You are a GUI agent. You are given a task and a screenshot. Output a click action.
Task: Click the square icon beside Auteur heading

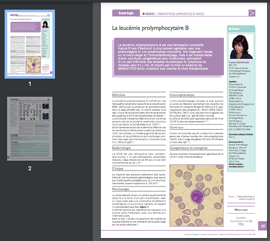click(x=230, y=29)
